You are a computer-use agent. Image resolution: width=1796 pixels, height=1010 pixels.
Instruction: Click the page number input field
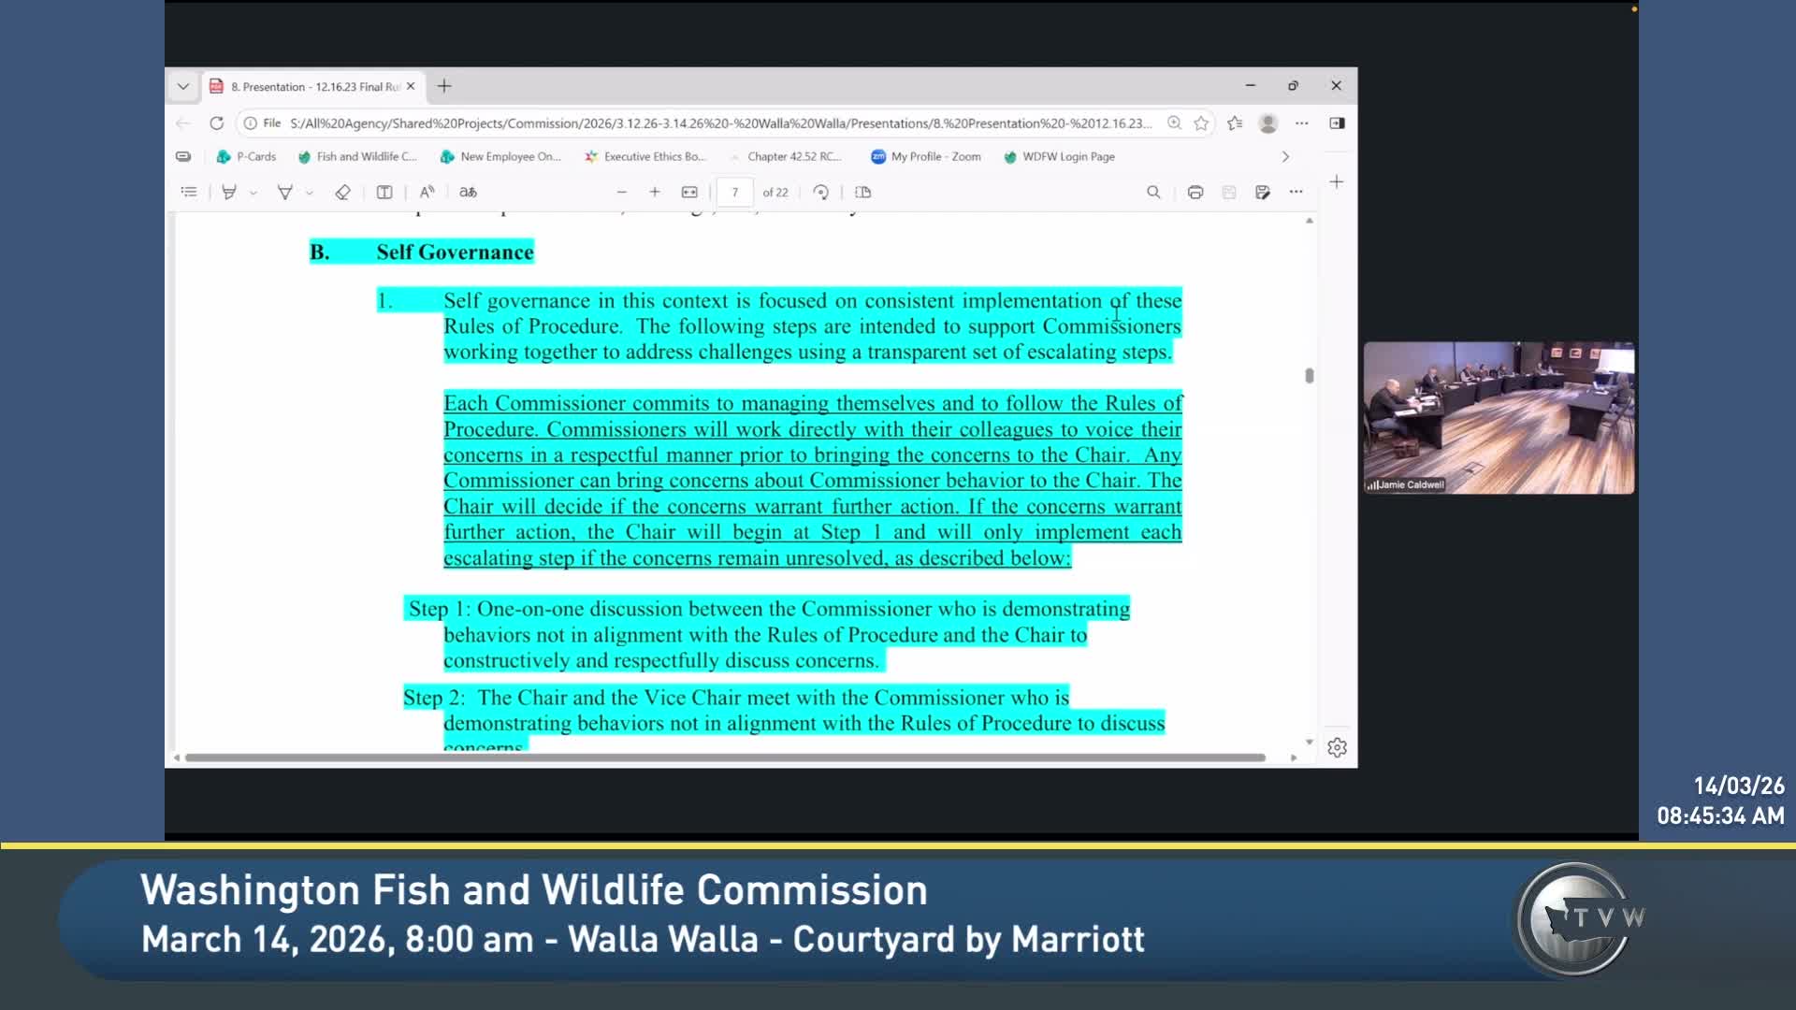(735, 192)
